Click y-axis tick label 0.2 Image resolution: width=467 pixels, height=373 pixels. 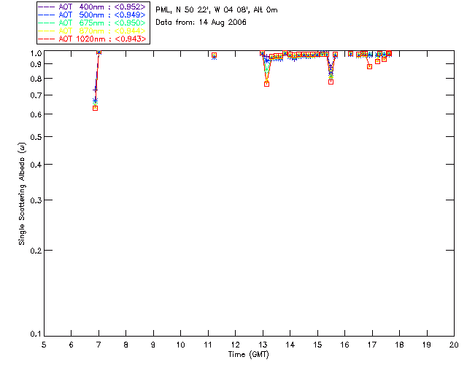point(36,251)
